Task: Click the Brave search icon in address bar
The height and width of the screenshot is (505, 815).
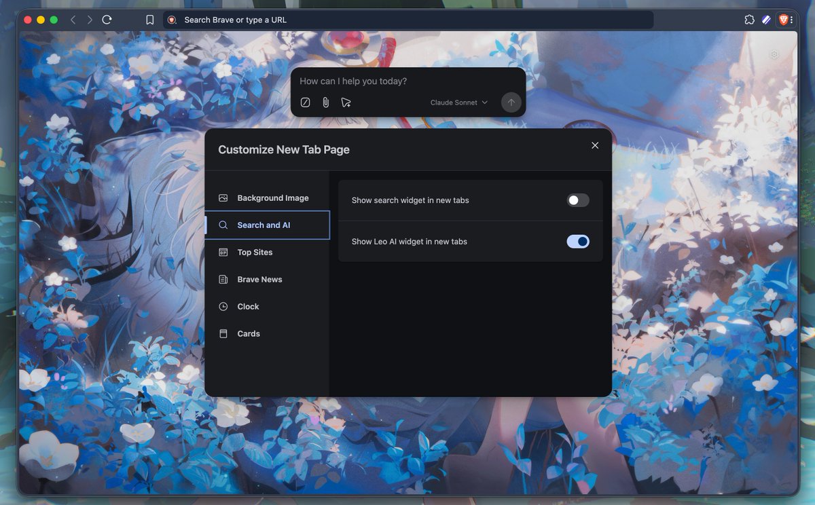Action: click(172, 20)
